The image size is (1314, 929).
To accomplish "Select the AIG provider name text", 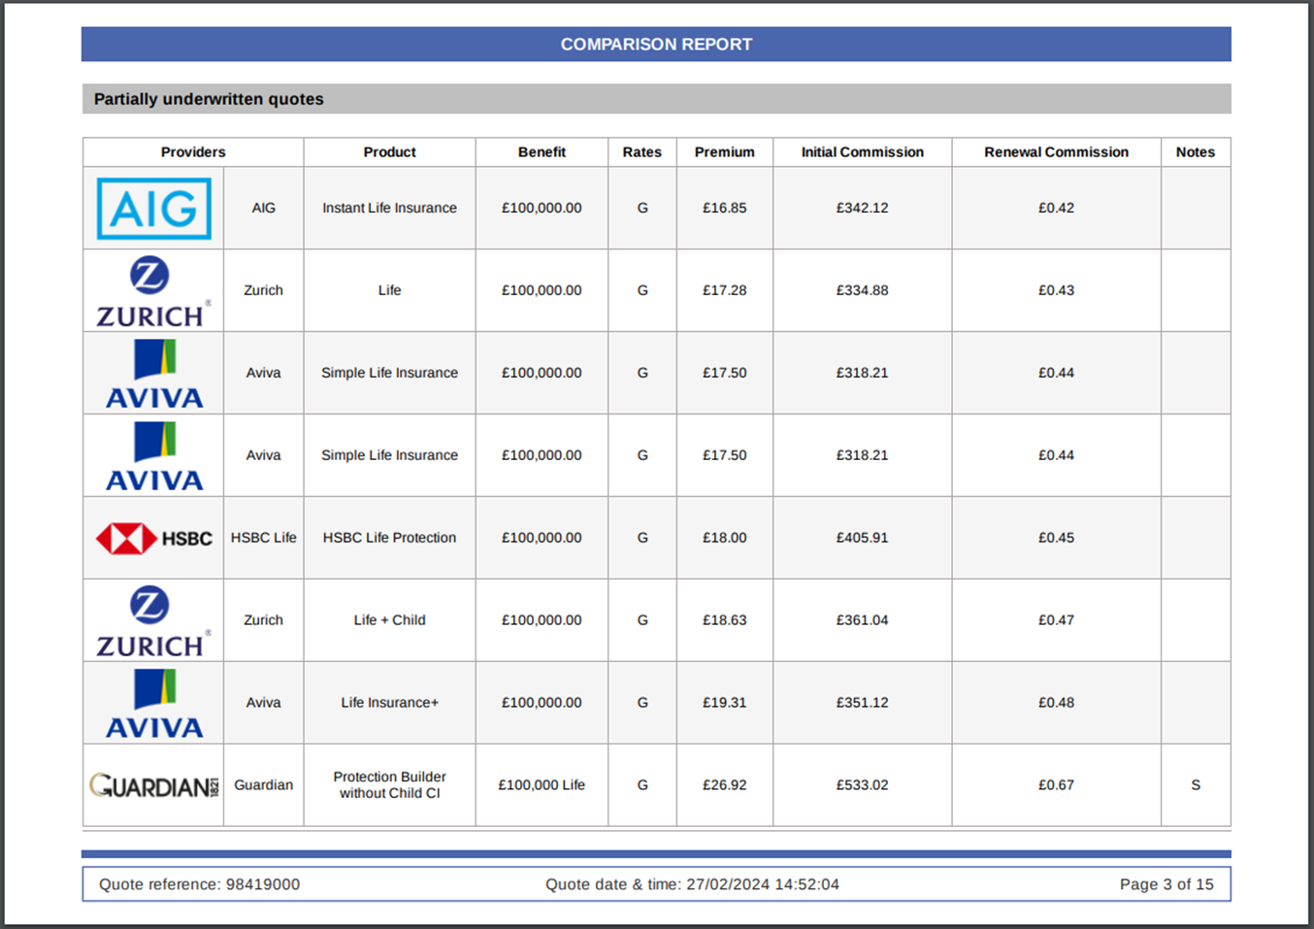I will point(264,208).
